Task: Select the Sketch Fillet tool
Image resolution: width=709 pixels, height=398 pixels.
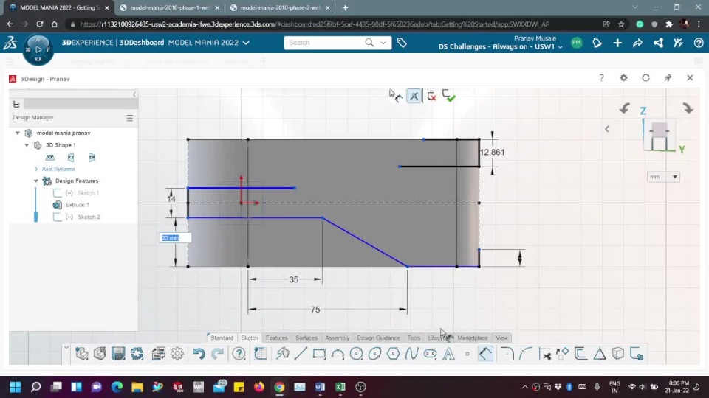Action: coord(507,354)
